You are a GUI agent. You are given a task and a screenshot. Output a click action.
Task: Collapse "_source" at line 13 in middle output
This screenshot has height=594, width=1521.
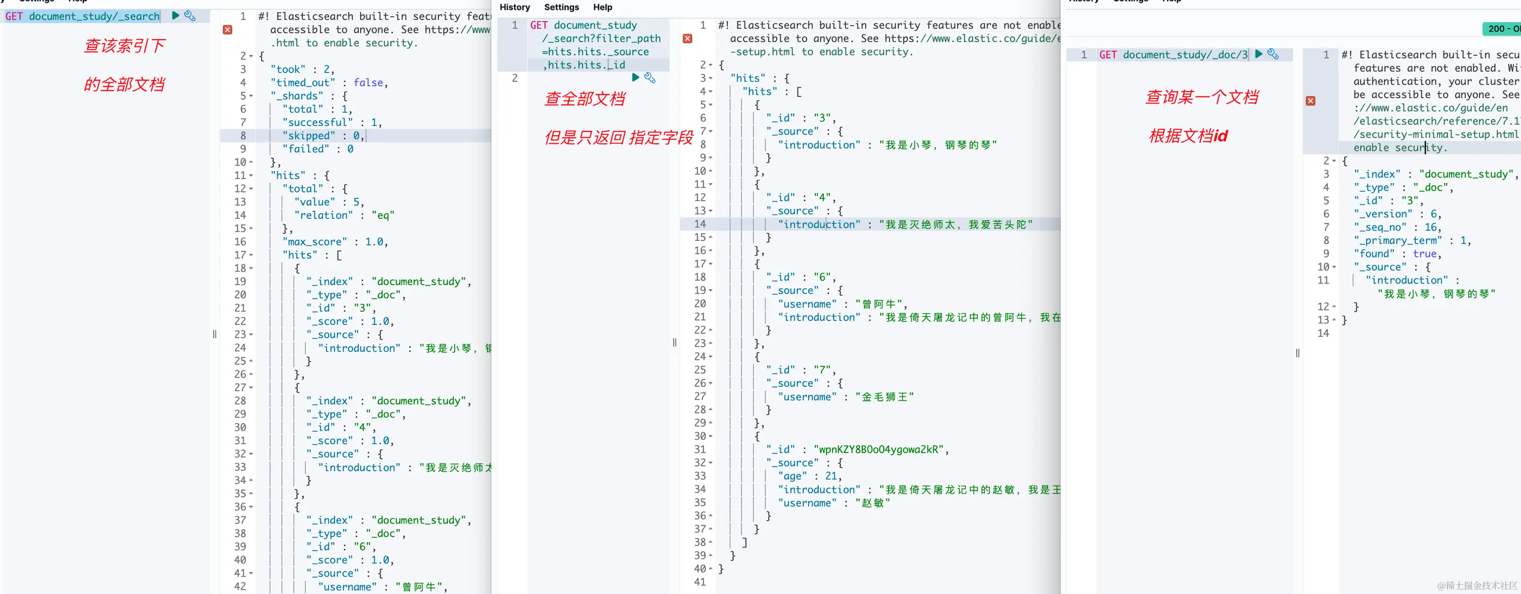710,211
